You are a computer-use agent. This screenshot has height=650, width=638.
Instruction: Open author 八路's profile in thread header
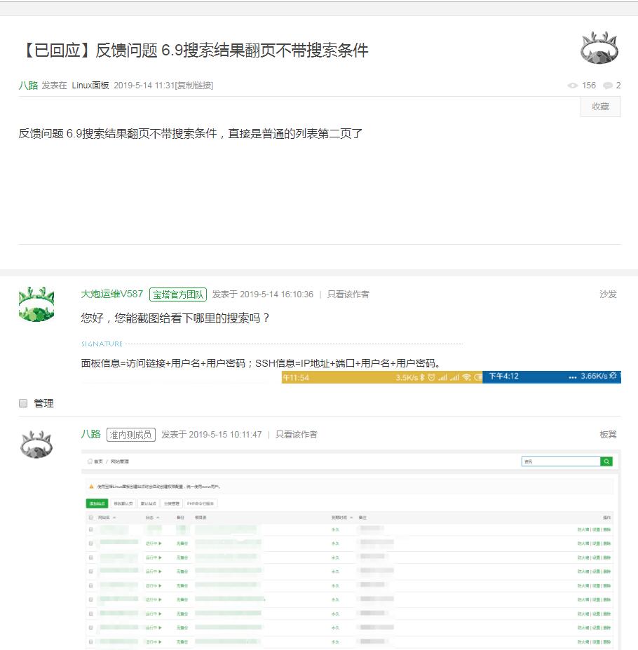pos(28,86)
